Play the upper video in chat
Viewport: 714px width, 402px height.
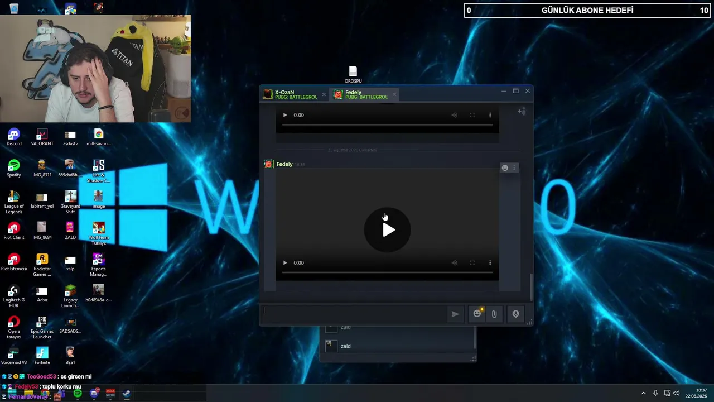(x=284, y=115)
